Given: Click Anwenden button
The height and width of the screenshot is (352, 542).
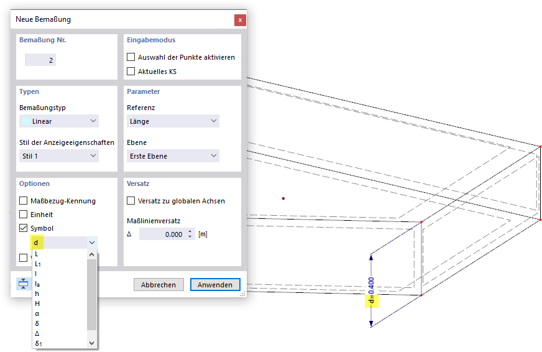Looking at the screenshot, I should click(x=215, y=285).
